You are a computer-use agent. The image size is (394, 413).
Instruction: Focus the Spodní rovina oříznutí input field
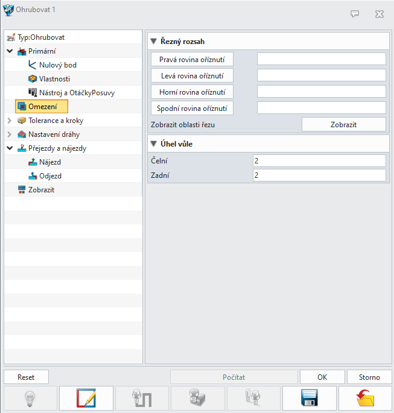click(x=322, y=108)
